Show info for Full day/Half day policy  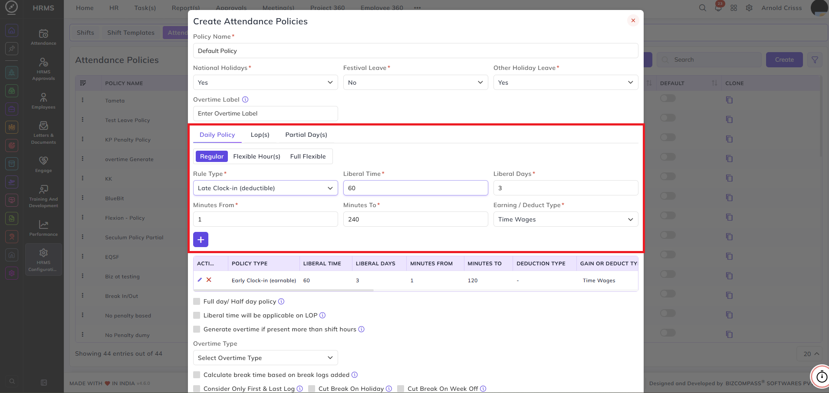(281, 301)
